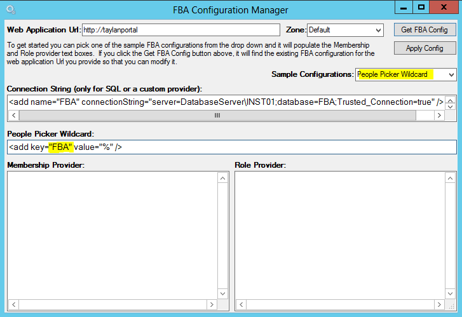
Task: Open the Zone dropdown
Action: coord(345,30)
